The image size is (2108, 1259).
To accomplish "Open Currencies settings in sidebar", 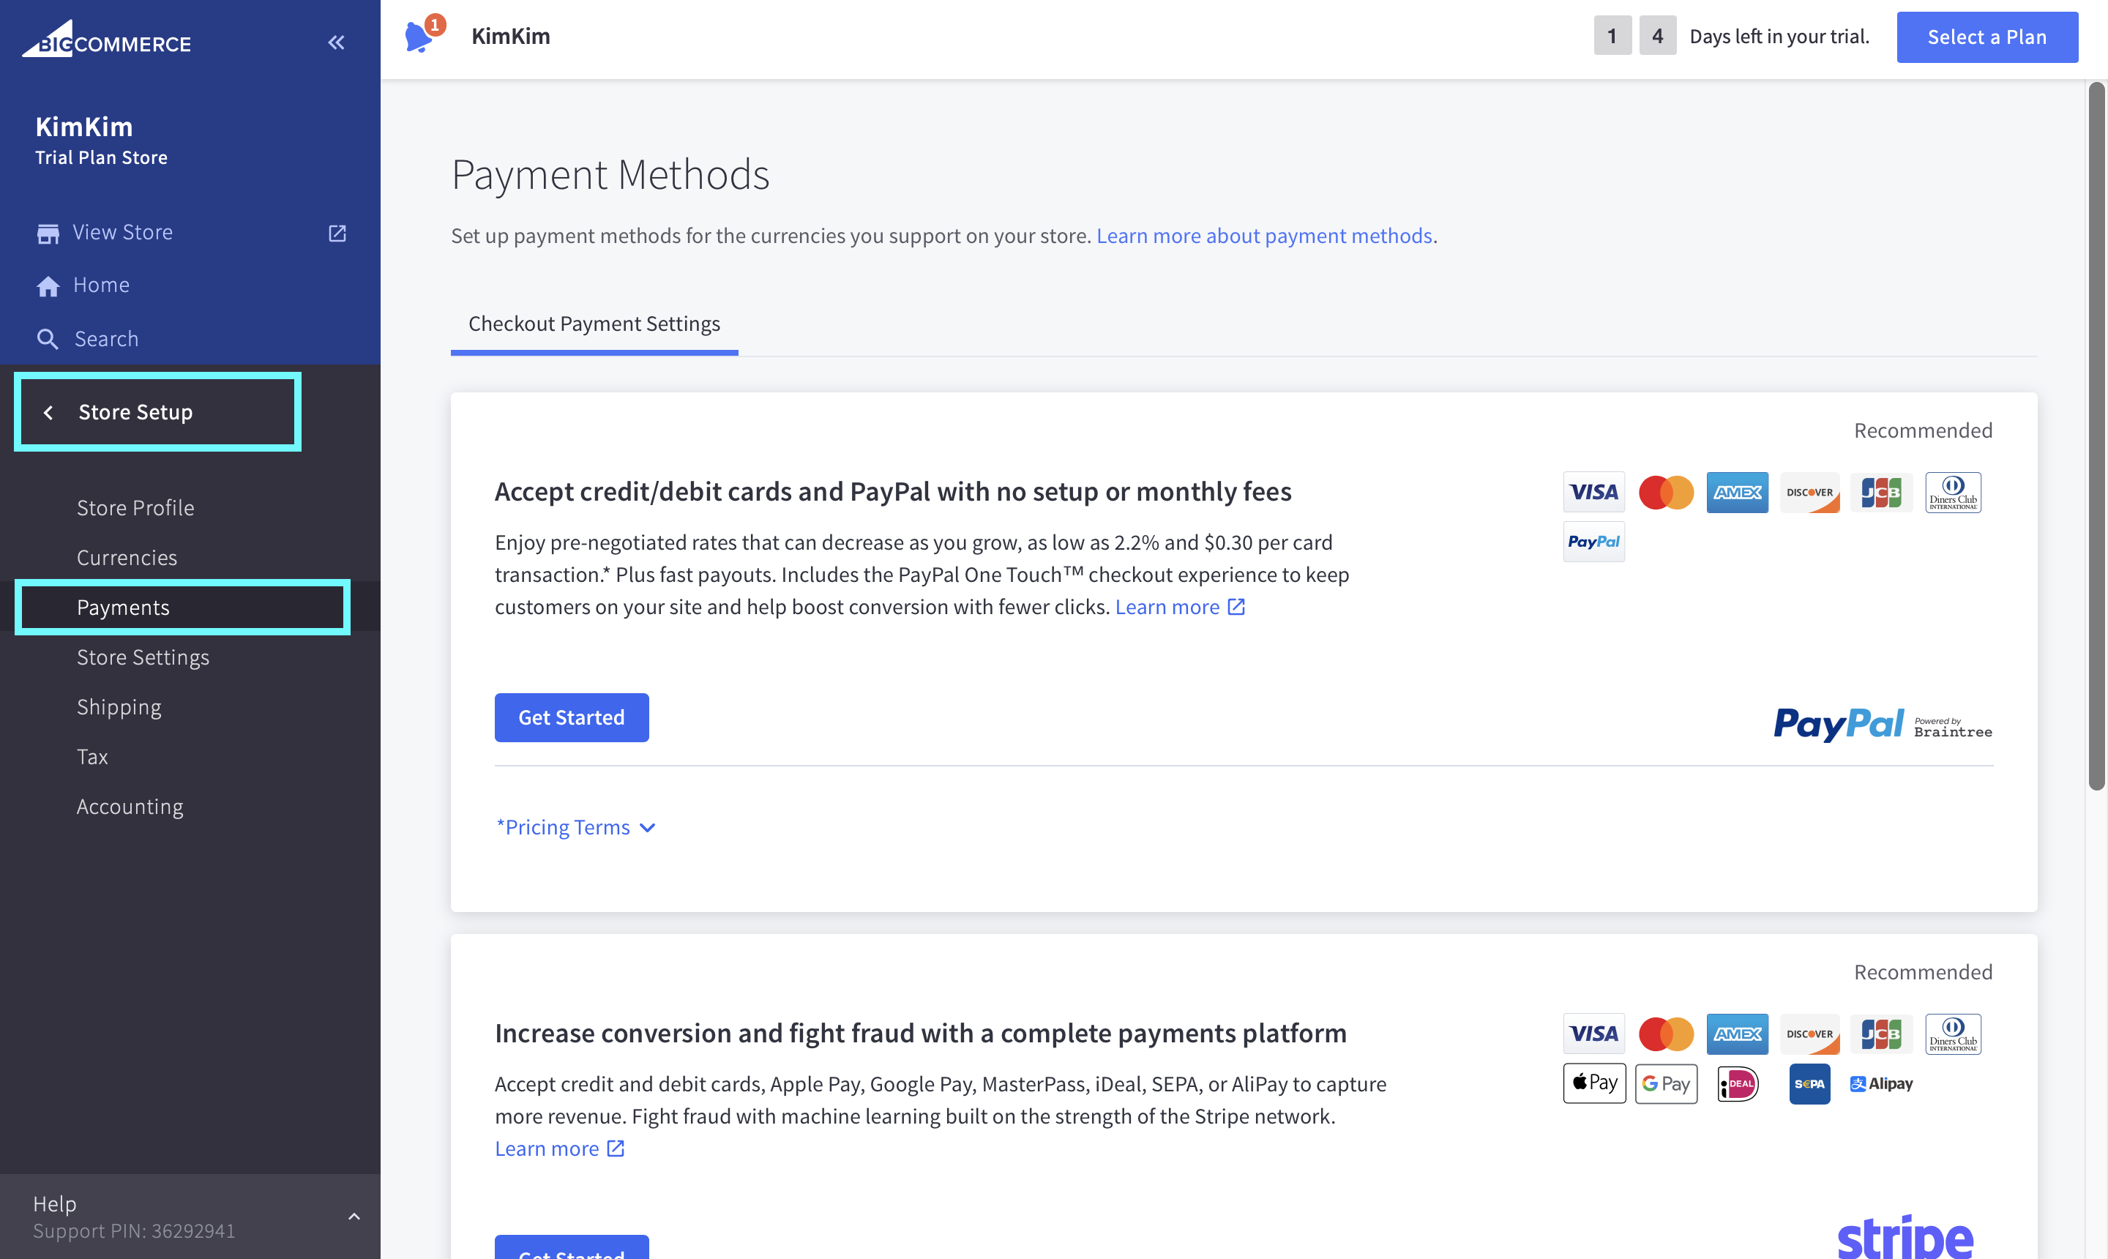I will click(x=127, y=557).
